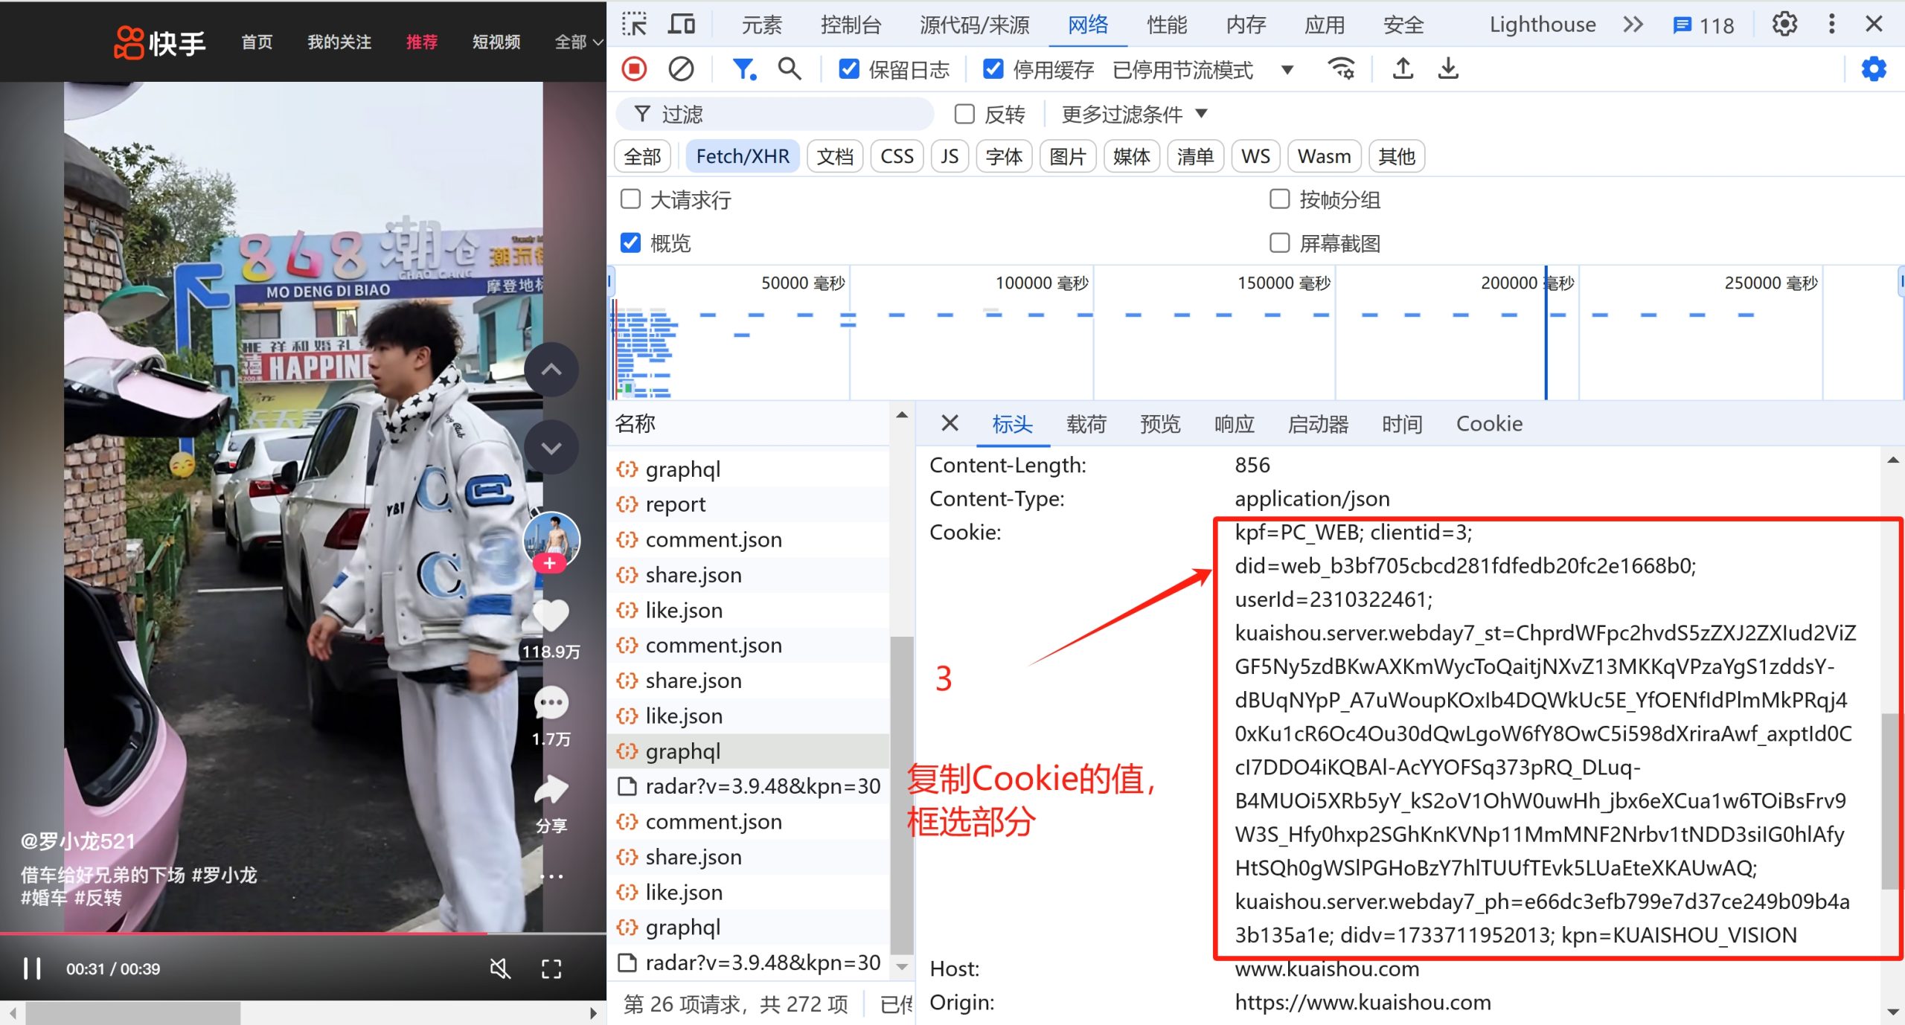This screenshot has height=1025, width=1905.
Task: Toggle the preserve log checkbox
Action: (x=848, y=69)
